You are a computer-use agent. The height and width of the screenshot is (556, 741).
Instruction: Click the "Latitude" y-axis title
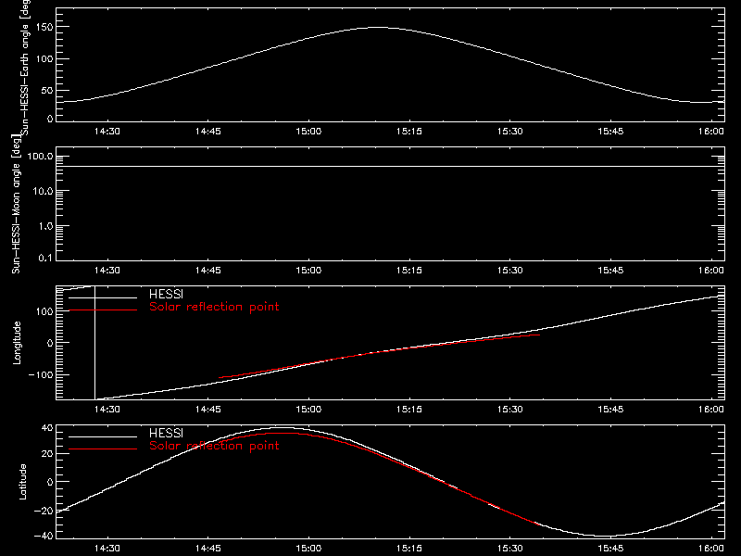(x=22, y=482)
